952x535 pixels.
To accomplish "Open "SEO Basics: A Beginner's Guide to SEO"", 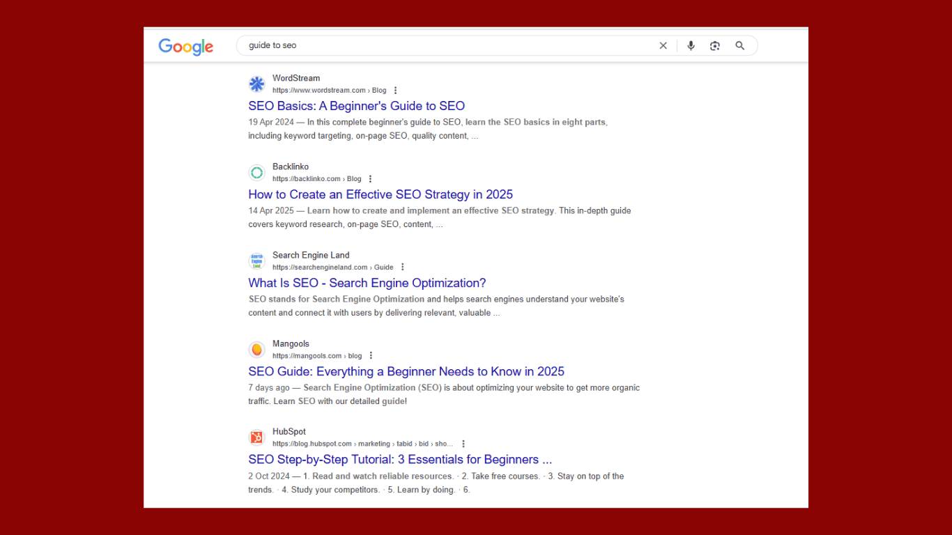I will pyautogui.click(x=356, y=106).
